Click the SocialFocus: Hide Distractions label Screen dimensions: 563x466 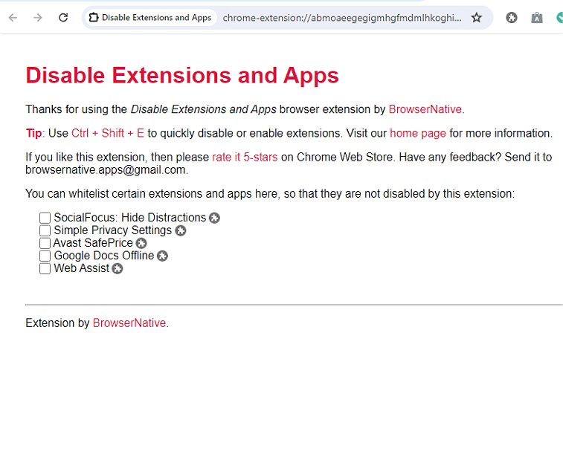coord(130,218)
